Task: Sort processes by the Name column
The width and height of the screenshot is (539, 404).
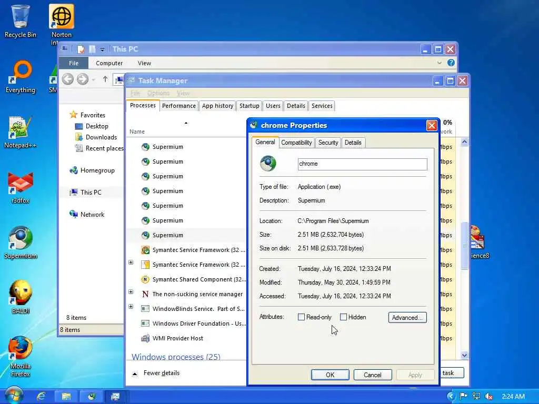Action: pos(137,132)
